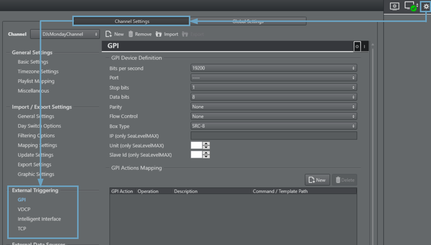Switch to the Global Settings tab
Viewport: 431px width, 245px height.
[248, 21]
